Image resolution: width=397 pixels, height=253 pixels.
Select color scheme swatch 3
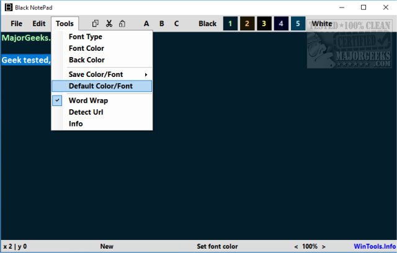click(x=264, y=24)
